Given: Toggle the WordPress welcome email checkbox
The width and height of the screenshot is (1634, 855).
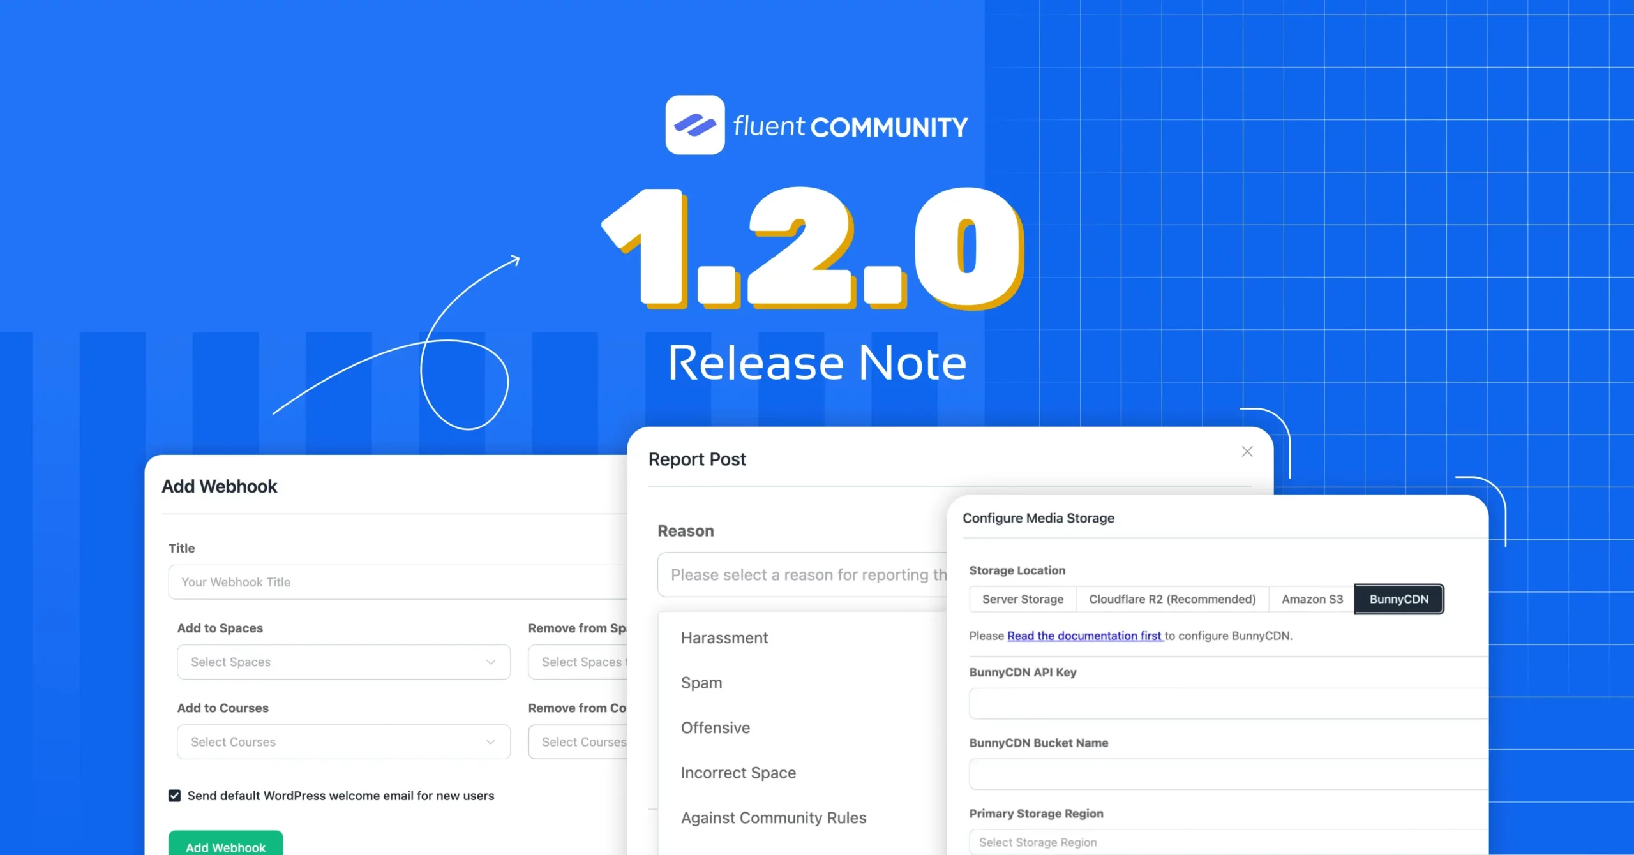Looking at the screenshot, I should click(x=174, y=796).
